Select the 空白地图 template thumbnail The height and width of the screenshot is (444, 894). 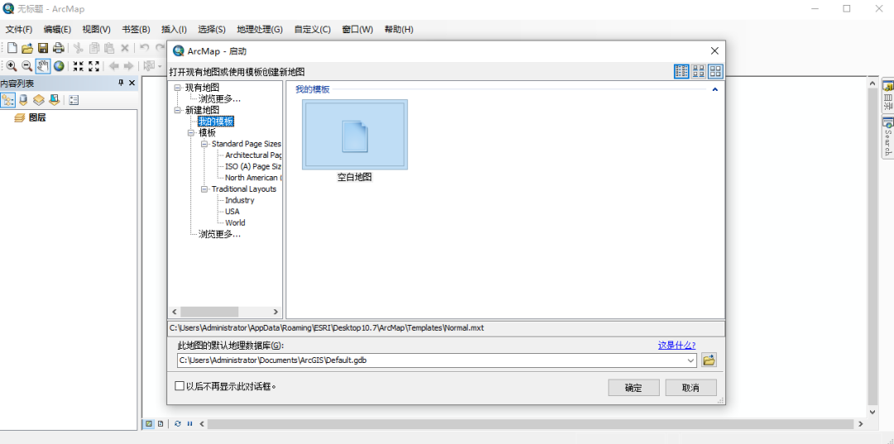[x=354, y=135]
